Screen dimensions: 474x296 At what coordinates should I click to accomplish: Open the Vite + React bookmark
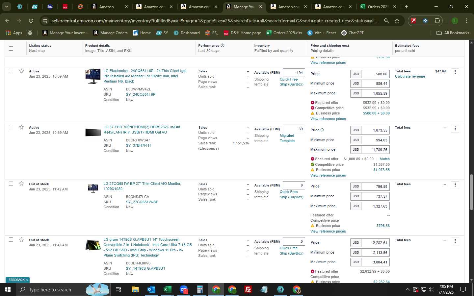[322, 33]
